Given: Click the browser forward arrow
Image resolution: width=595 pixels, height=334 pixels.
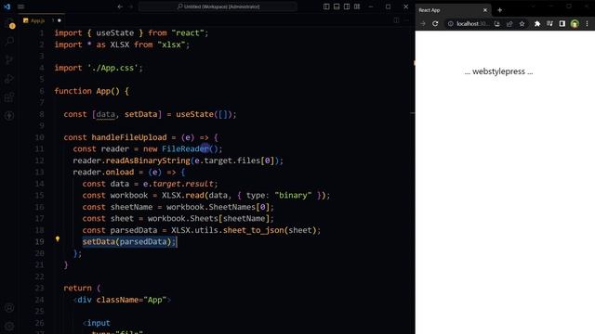Looking at the screenshot, I should [x=423, y=24].
